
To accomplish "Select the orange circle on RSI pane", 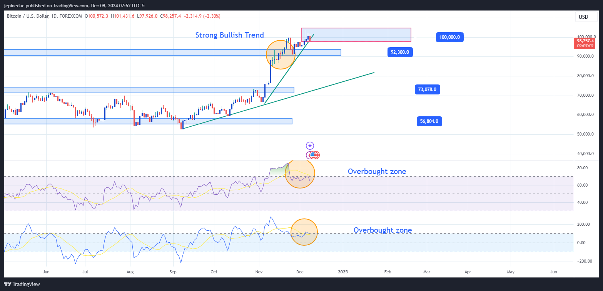I will pyautogui.click(x=300, y=174).
